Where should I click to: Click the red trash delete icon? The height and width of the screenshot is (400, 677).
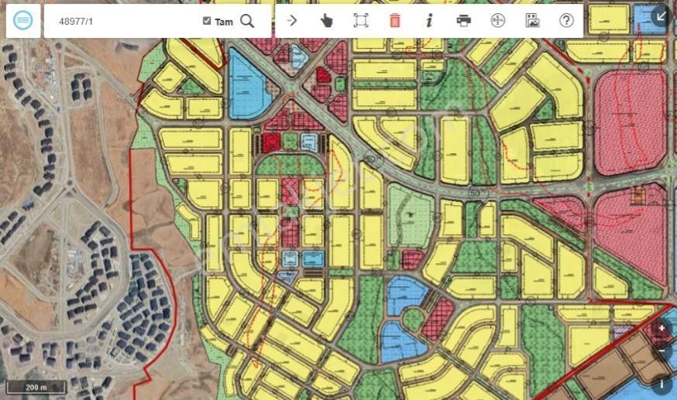pos(395,21)
